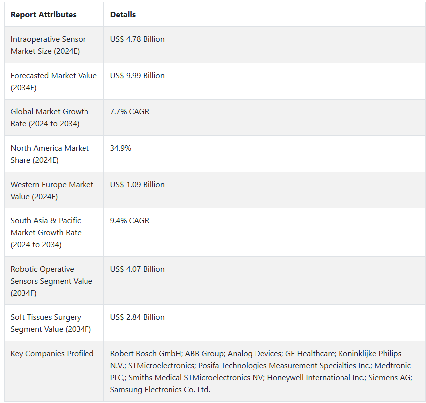The height and width of the screenshot is (403, 426).
Task: Select the Soft Tissues Surgery Segment cell
Action: point(46,323)
